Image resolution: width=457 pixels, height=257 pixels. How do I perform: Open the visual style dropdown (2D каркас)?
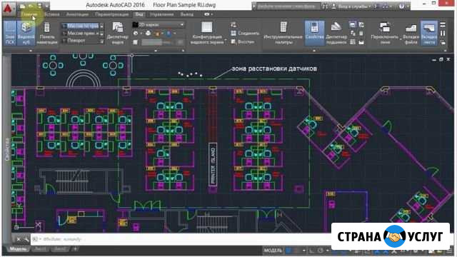(x=159, y=25)
